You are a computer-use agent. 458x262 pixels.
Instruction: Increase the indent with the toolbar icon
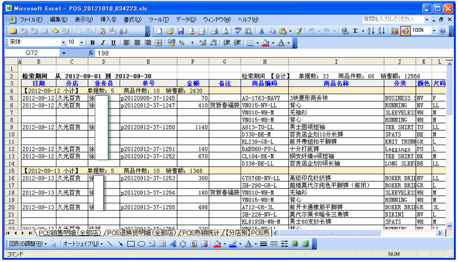(x=237, y=43)
